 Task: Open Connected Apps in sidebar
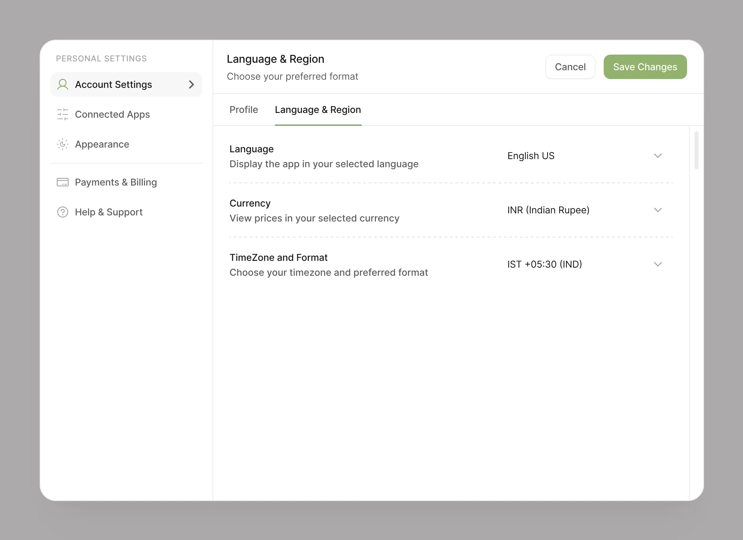[x=126, y=114]
